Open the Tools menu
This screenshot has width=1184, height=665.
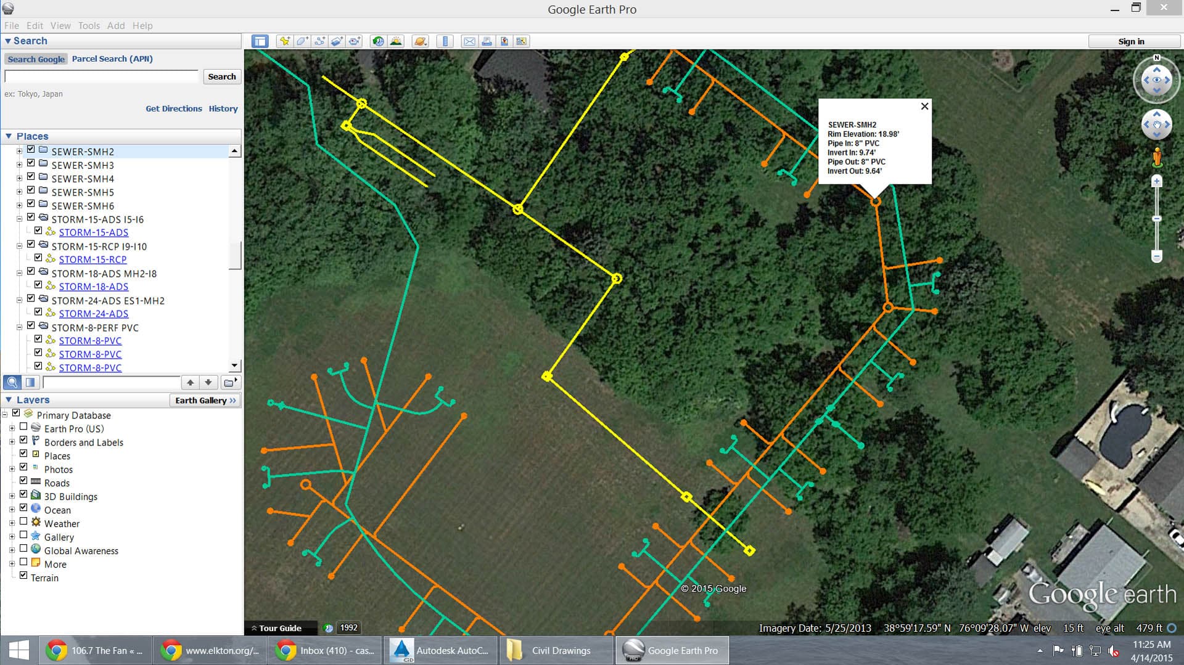point(89,25)
